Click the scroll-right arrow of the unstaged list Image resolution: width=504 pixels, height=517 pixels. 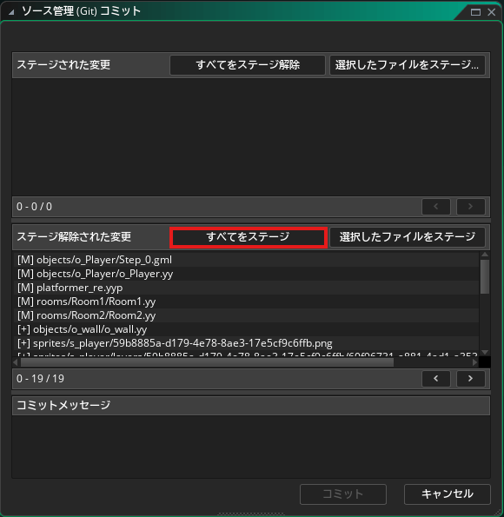pyautogui.click(x=475, y=362)
